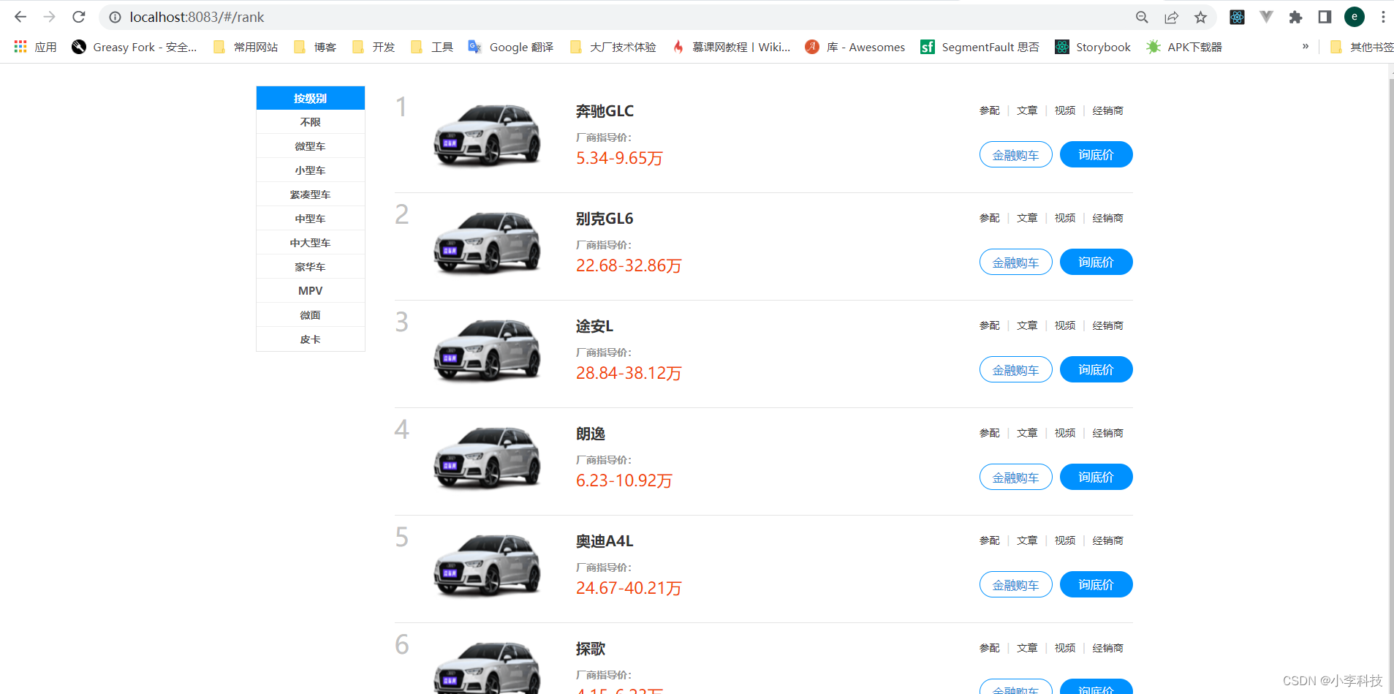Click the 途安L car title
The image size is (1394, 694).
click(594, 326)
